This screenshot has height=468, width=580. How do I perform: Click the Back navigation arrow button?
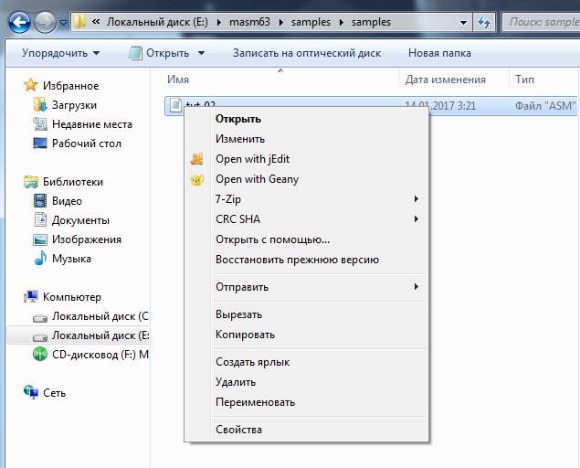(x=20, y=20)
